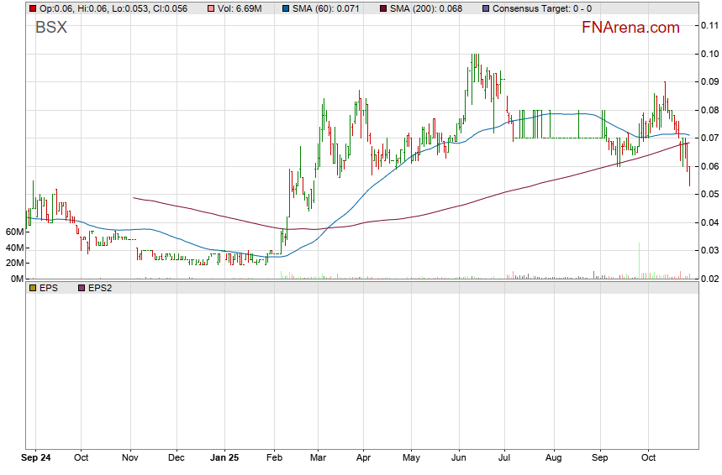This screenshot has width=722, height=475.
Task: Click the blue SMA (60) legend swatch
Action: (286, 8)
